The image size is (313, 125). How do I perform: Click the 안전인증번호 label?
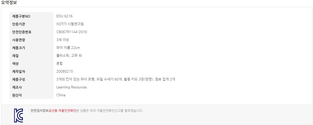click(22, 32)
